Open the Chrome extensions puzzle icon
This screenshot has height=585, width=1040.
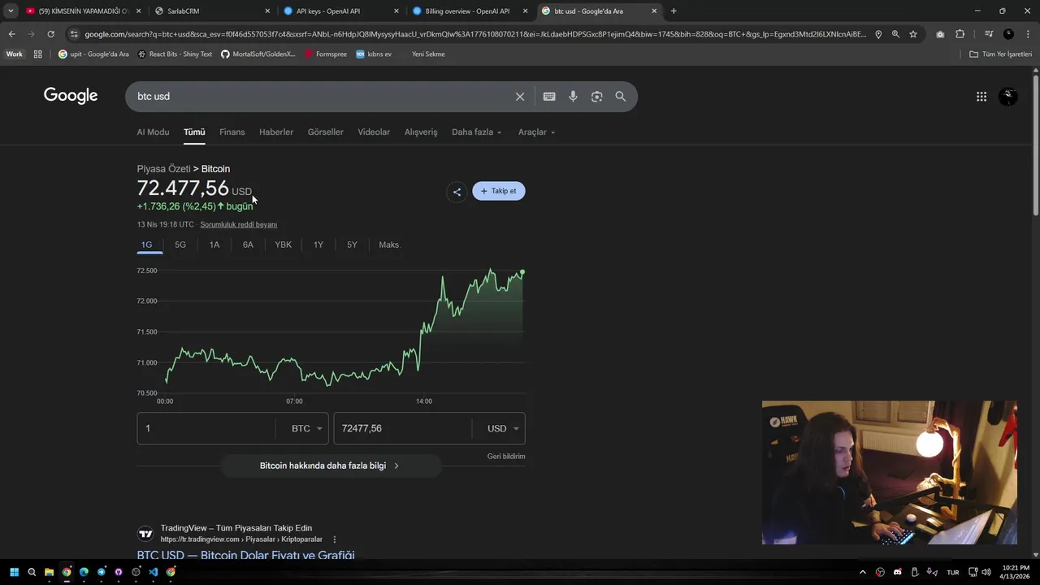point(960,34)
